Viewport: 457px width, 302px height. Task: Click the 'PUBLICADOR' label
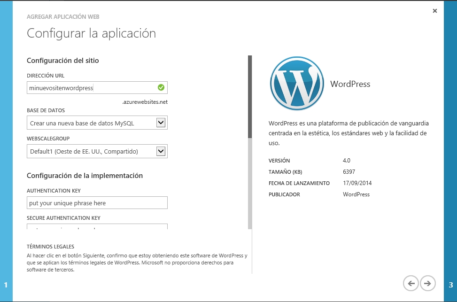click(x=284, y=194)
